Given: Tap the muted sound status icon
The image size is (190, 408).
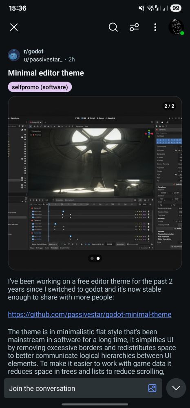Looking at the screenshot, I should [x=141, y=8].
